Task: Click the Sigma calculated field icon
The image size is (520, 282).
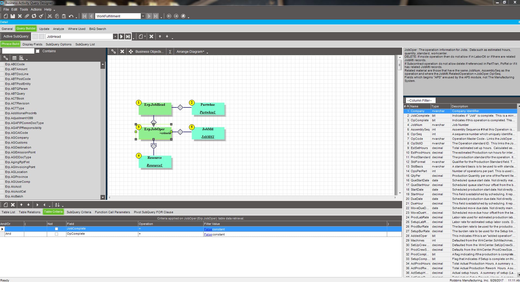Action: point(170,51)
